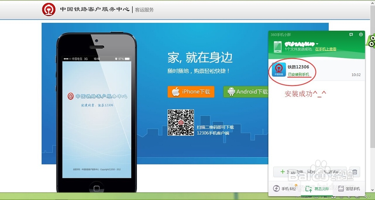Select the 铁路12306 file name
The width and height of the screenshot is (375, 200).
(x=298, y=67)
